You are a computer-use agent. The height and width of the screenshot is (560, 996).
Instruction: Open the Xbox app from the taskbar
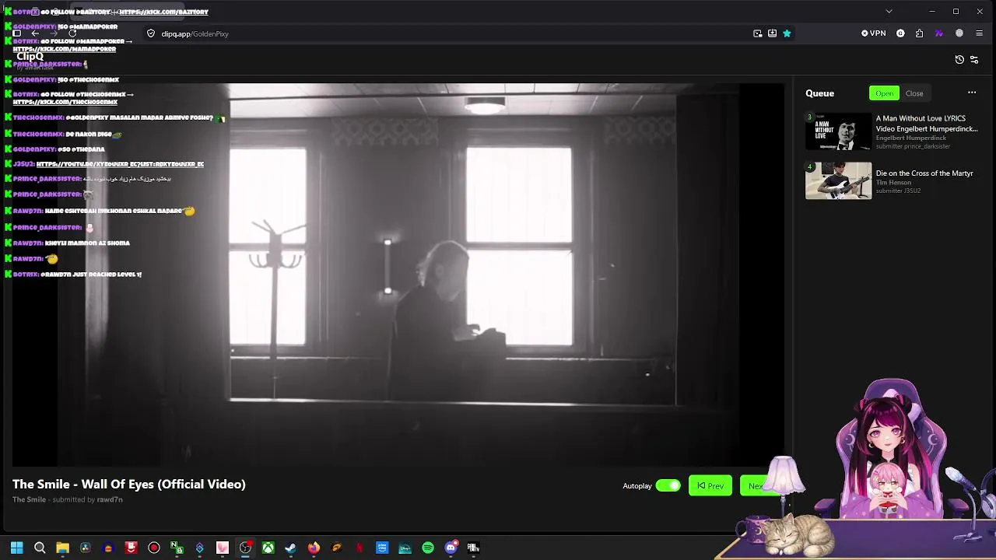pos(268,548)
